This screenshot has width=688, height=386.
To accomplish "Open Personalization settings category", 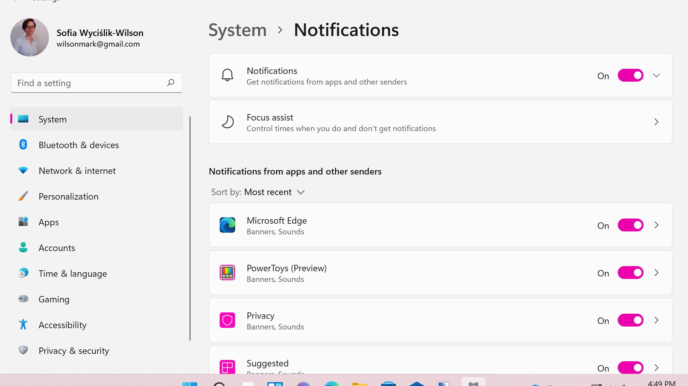I will pos(68,196).
